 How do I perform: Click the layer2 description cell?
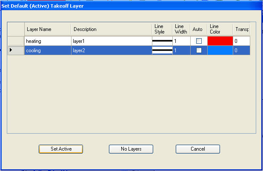[111, 50]
